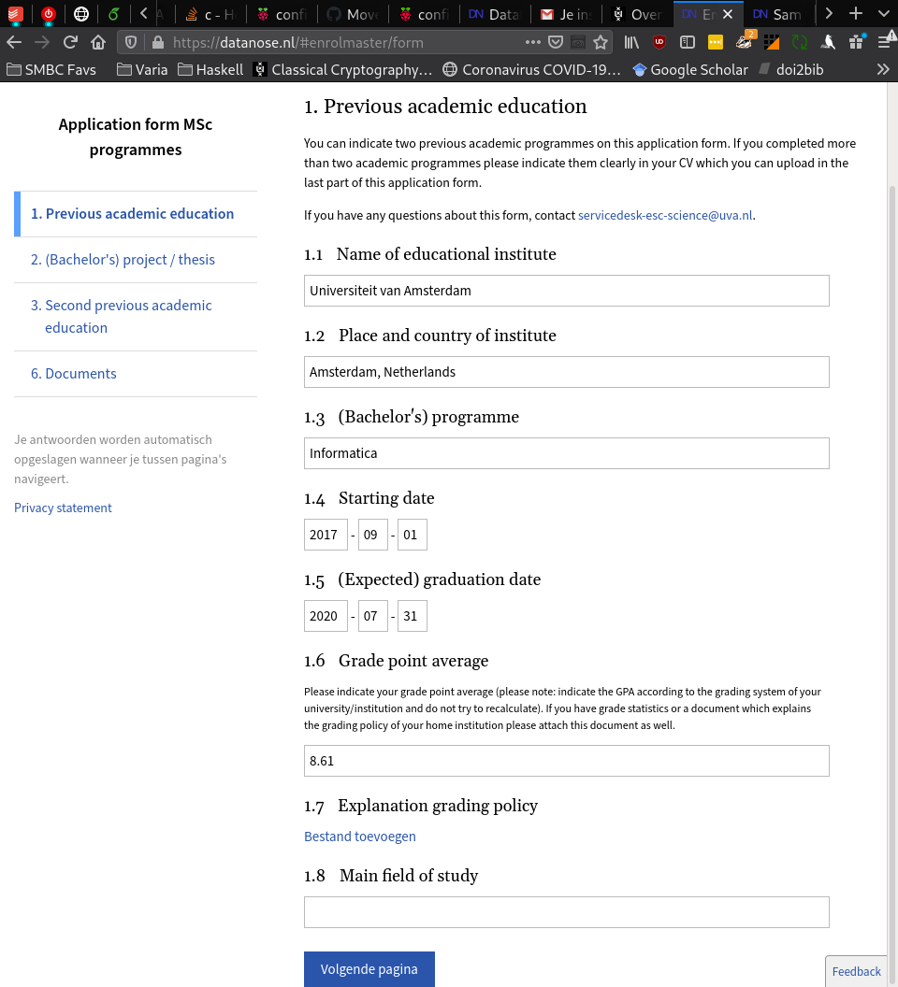Open the Firefox library icon

click(x=633, y=42)
